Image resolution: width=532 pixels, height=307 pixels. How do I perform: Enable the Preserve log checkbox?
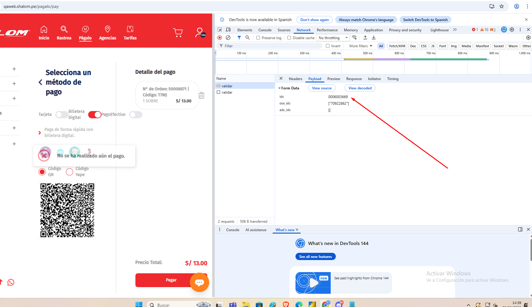point(258,38)
